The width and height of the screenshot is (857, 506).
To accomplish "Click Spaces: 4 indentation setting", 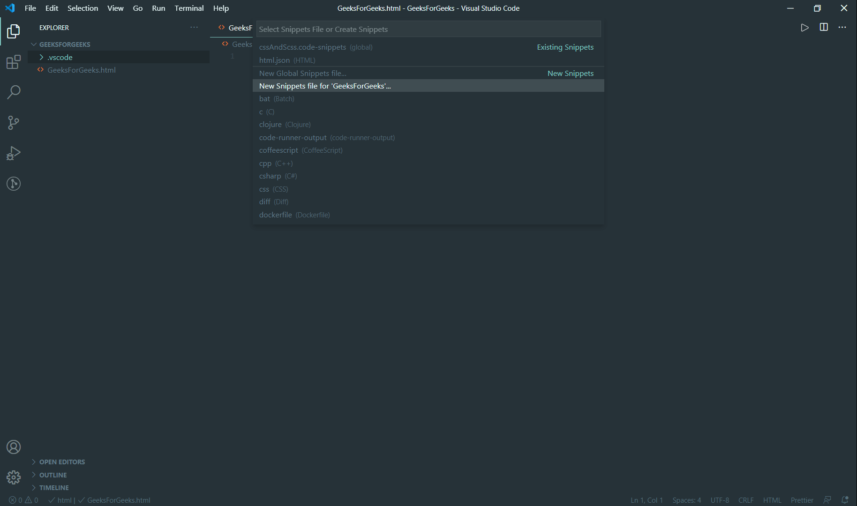I will 686,500.
